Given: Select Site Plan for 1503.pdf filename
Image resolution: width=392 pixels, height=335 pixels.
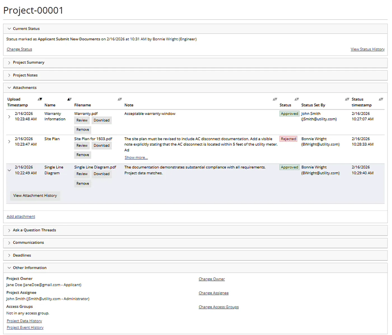Looking at the screenshot, I should coord(93,139).
